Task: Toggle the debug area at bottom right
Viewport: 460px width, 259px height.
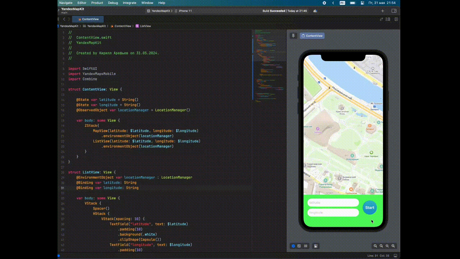Action: click(395, 256)
